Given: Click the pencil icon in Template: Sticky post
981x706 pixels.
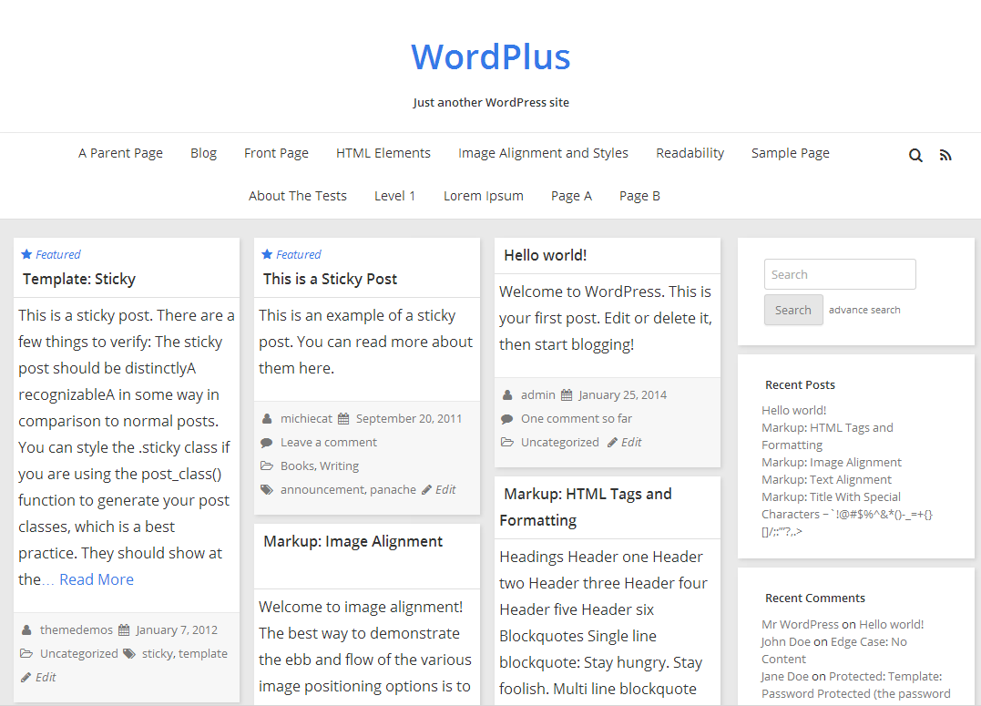Looking at the screenshot, I should [x=26, y=677].
